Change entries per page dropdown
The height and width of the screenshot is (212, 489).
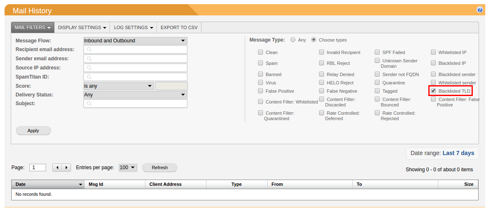click(128, 168)
